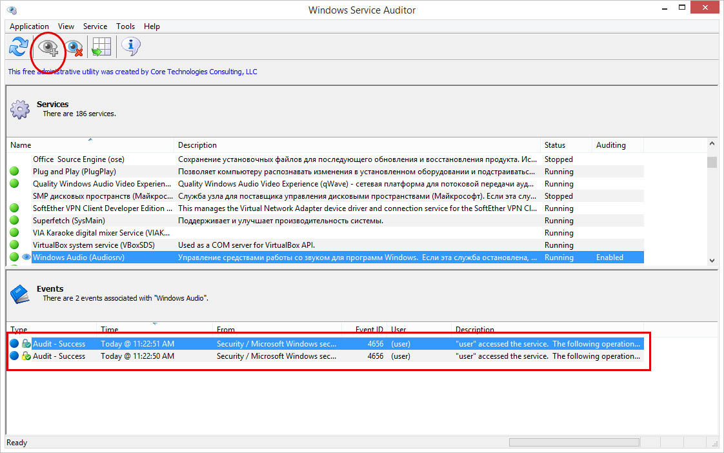Viewport: 724px width, 453px height.
Task: Click the Events blue book icon
Action: coord(20,294)
